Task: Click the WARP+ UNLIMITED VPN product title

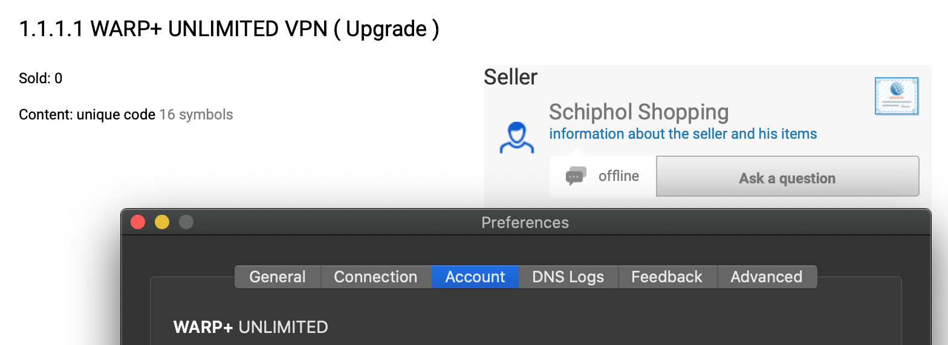Action: [x=229, y=28]
